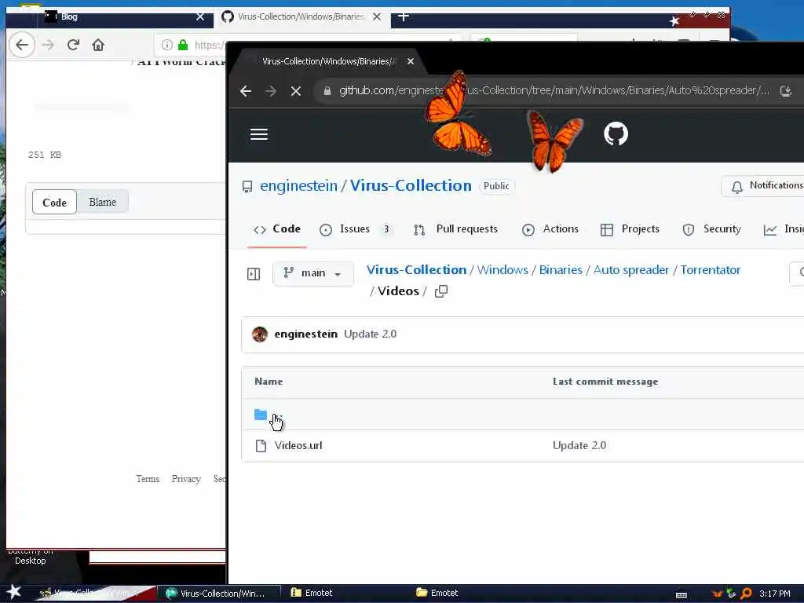Screen dimensions: 804x603
Task: Close the Blog tab in Firefox
Action: (200, 16)
